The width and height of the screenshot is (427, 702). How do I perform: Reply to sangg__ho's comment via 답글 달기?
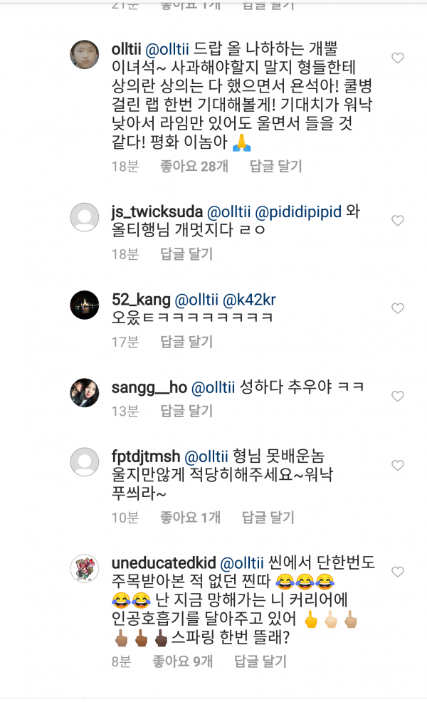pos(186,411)
